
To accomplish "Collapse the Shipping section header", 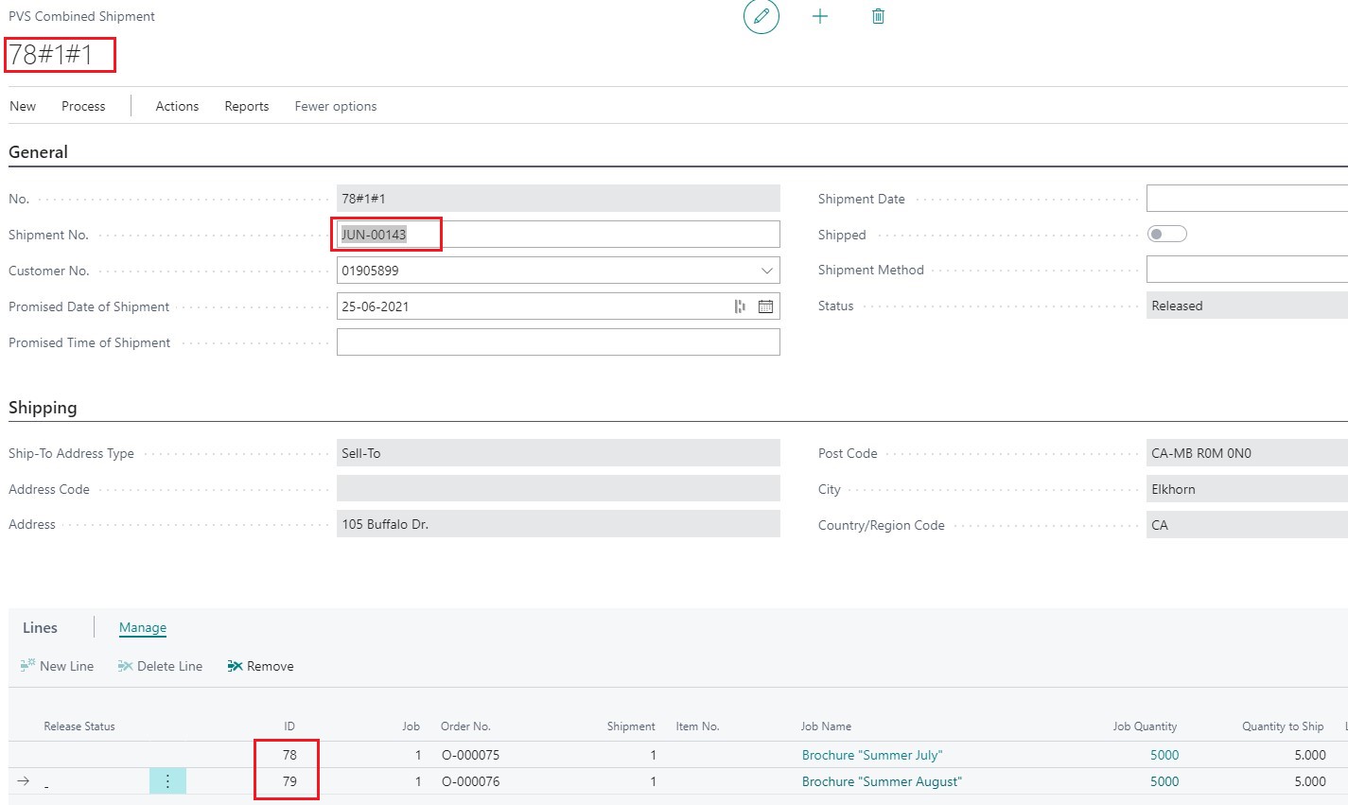I will (x=43, y=408).
